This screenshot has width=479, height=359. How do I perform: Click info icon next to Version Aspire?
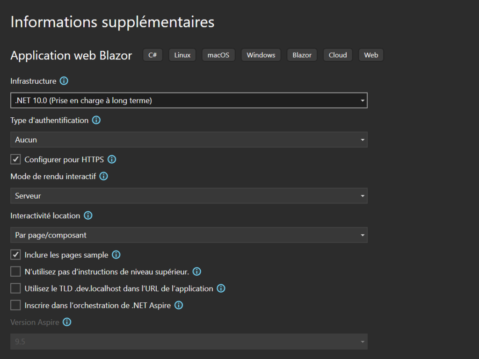point(67,322)
